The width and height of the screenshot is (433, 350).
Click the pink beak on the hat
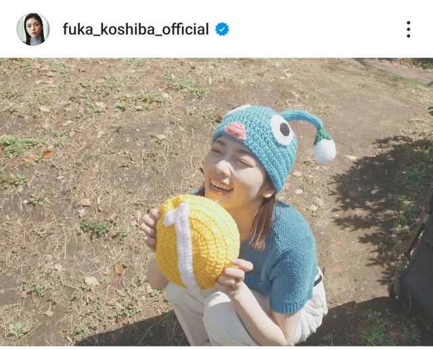tap(235, 131)
